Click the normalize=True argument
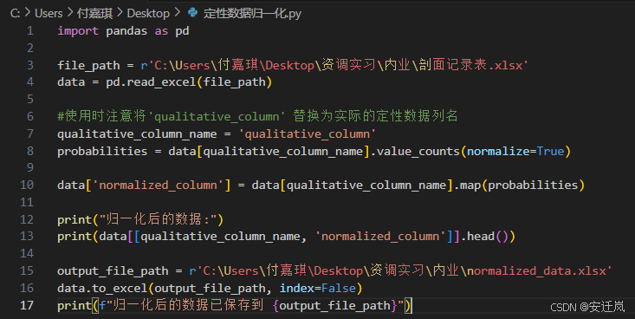The image size is (635, 319). click(515, 152)
